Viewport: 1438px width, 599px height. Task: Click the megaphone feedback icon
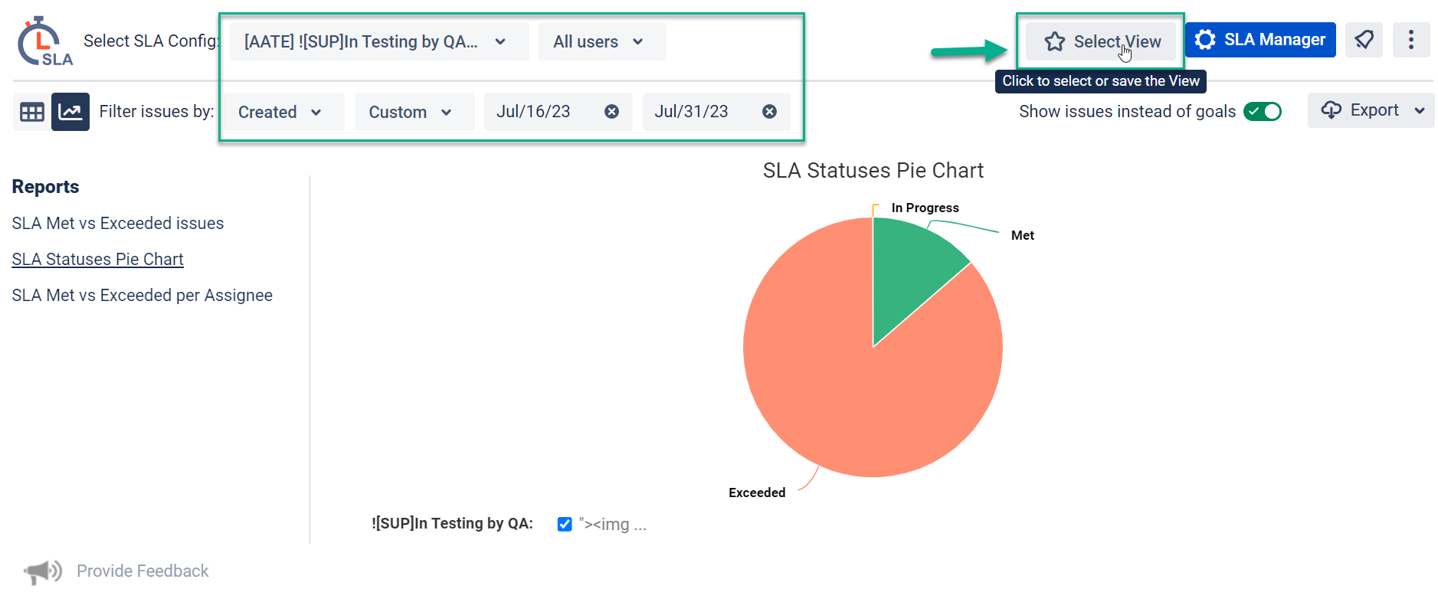click(43, 571)
